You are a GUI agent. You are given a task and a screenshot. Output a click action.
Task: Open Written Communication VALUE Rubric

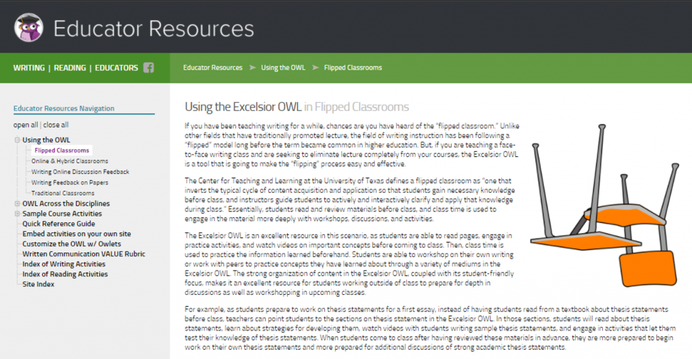pyautogui.click(x=84, y=254)
